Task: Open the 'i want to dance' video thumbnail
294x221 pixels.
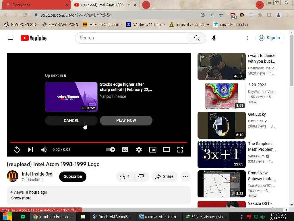Action: (x=221, y=66)
